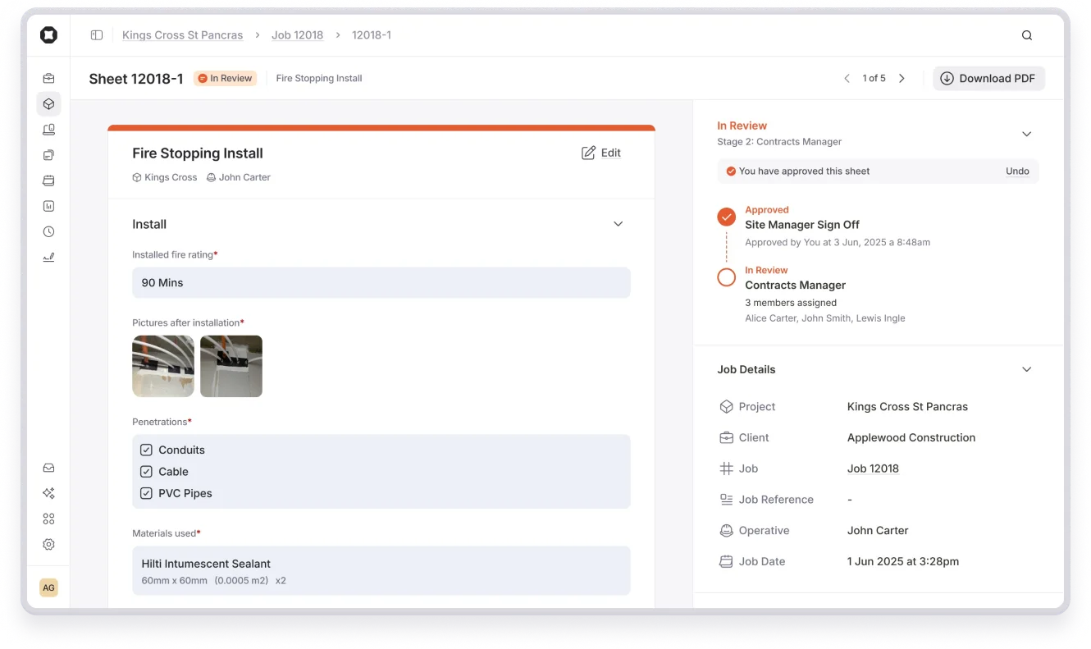Open the briefcase icon in sidebar

(x=48, y=79)
